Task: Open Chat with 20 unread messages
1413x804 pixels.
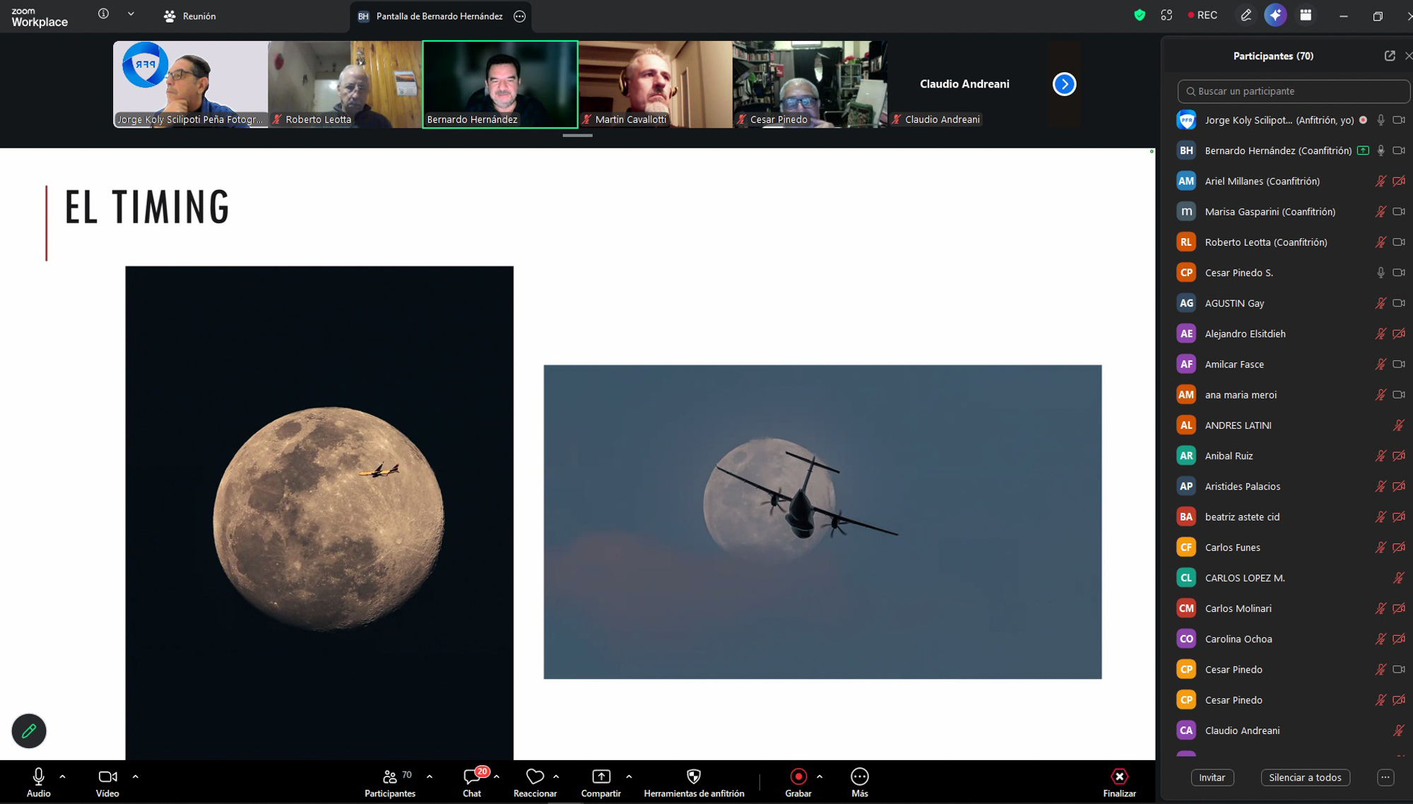Action: point(472,783)
